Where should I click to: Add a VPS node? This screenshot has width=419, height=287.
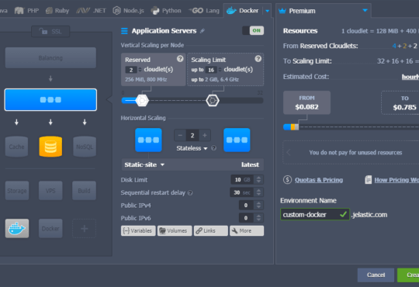click(50, 191)
